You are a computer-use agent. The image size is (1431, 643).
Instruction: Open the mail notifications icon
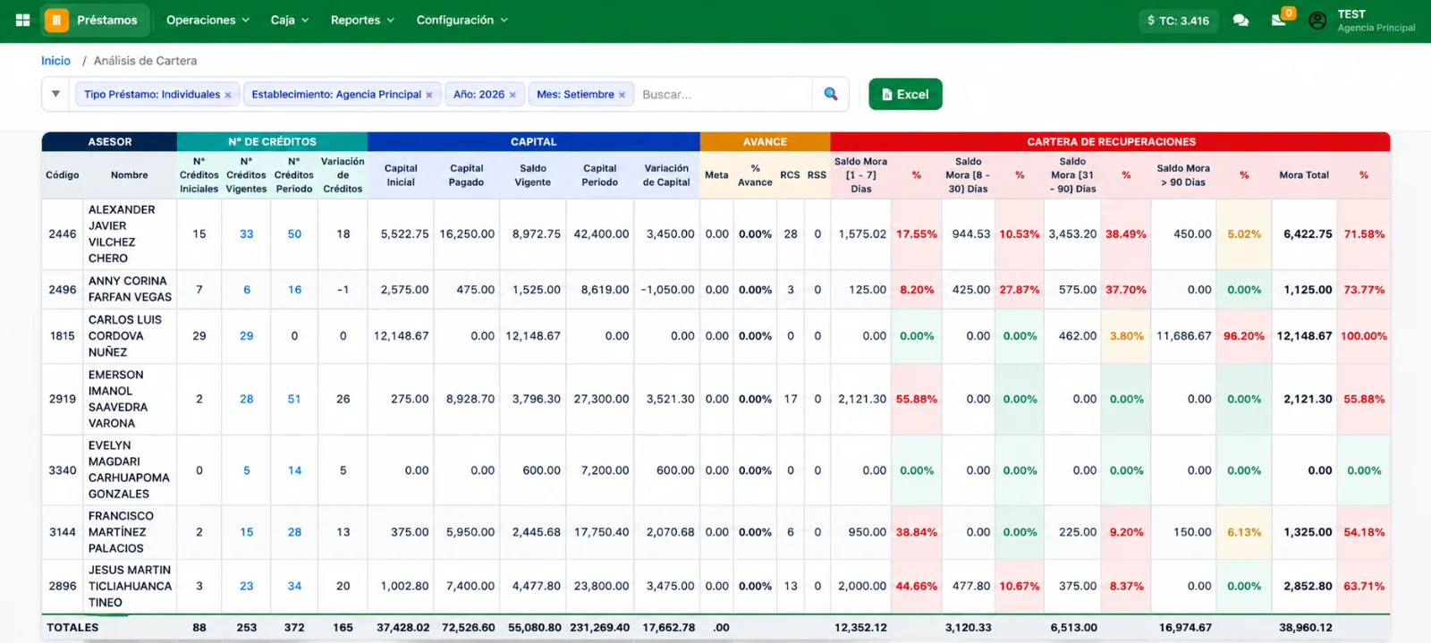[x=1279, y=20]
